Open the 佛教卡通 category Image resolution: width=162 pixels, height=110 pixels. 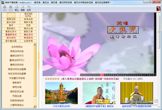[28, 22]
